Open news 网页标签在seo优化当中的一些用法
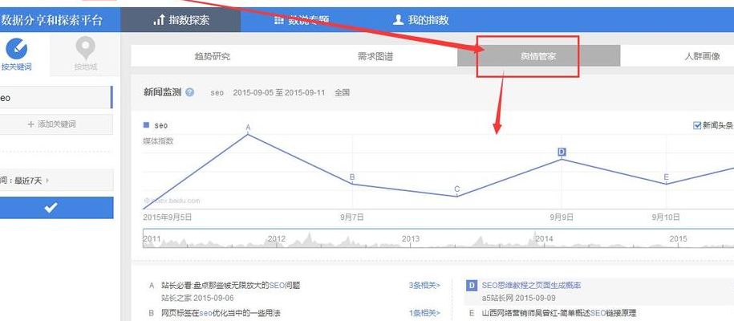This screenshot has width=734, height=321. (x=221, y=312)
